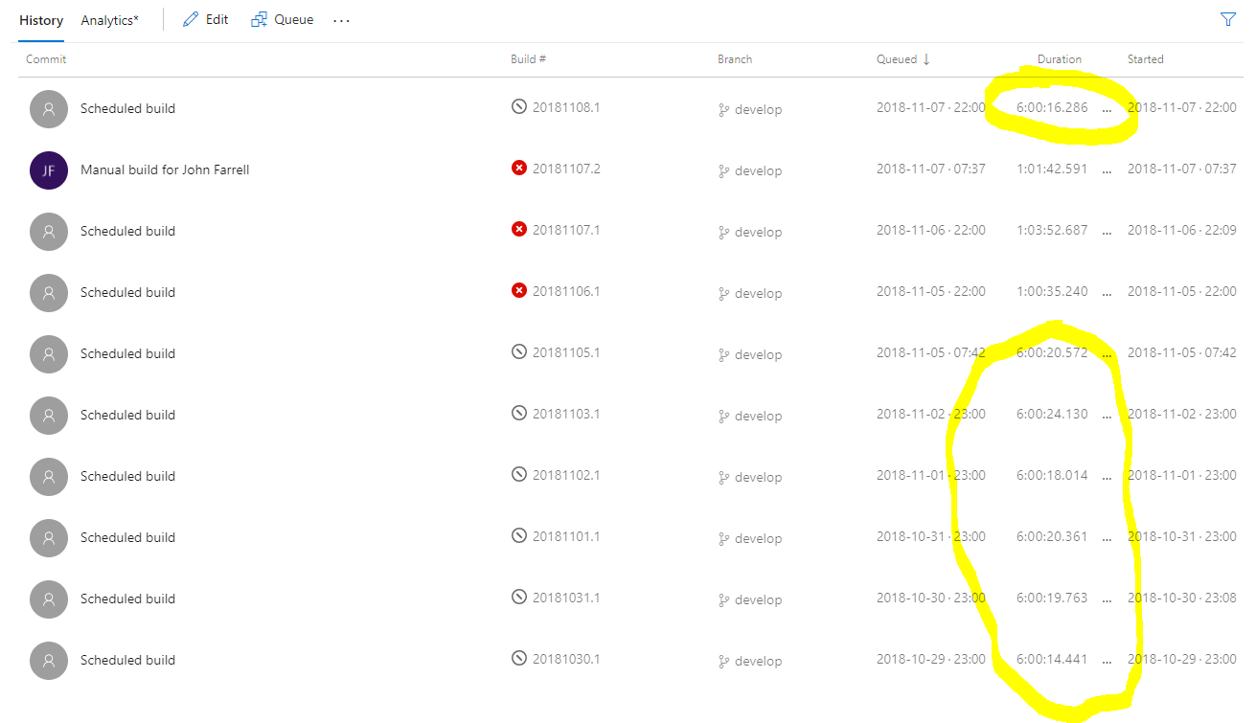Image resolution: width=1256 pixels, height=723 pixels.
Task: Click queued time 2018-11-06 · 22:00
Action: coord(930,230)
